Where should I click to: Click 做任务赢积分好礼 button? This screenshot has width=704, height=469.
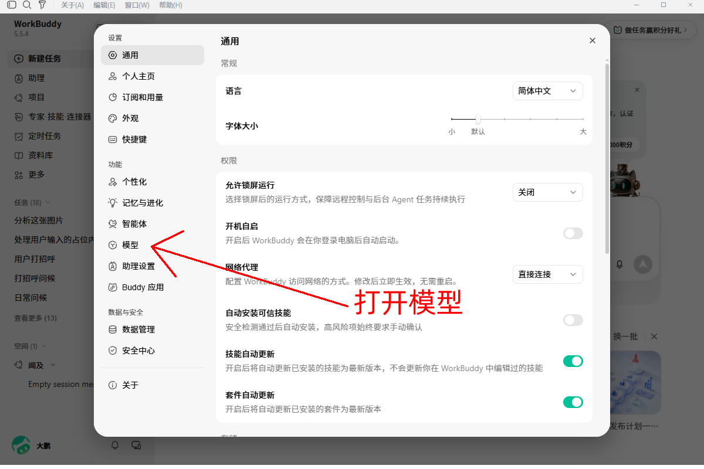651,30
